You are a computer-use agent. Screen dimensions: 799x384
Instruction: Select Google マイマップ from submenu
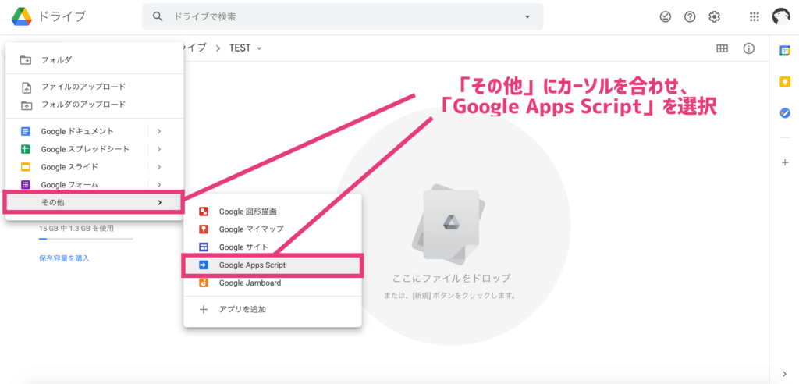coord(272,229)
